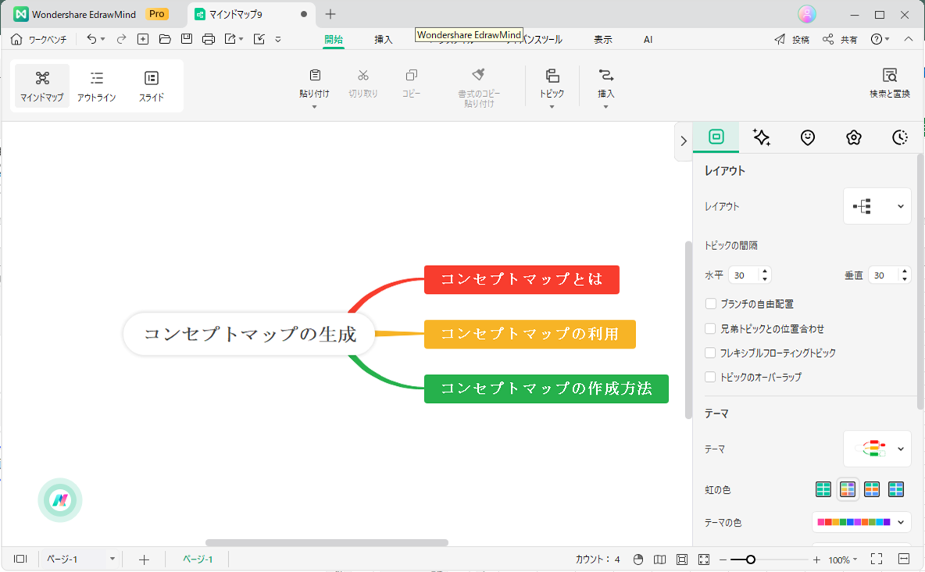
Task: Add a new page with the plus button
Action: pos(144,559)
